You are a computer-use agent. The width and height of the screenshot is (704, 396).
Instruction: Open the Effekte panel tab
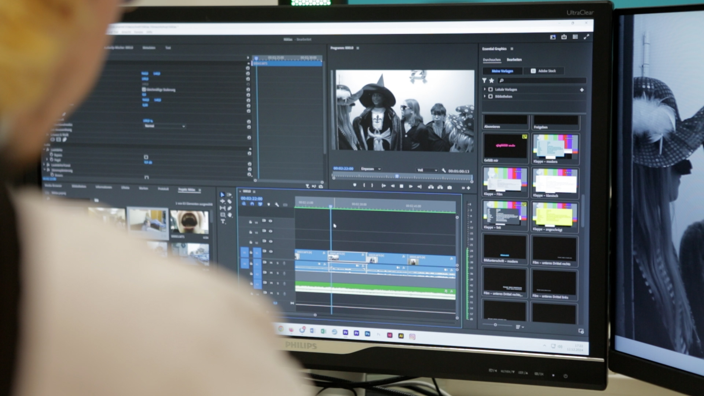tap(125, 187)
